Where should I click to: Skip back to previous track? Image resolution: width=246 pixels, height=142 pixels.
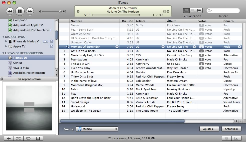coord(10,11)
